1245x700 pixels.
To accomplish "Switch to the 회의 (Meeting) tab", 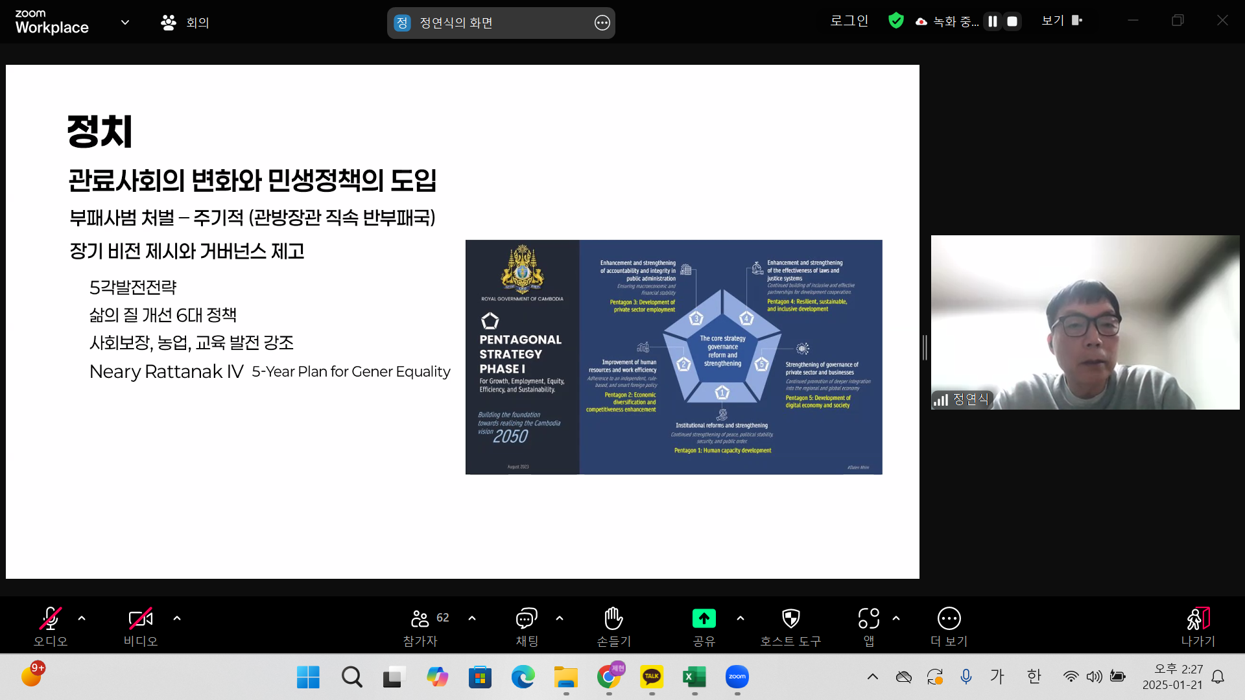I will pos(185,22).
